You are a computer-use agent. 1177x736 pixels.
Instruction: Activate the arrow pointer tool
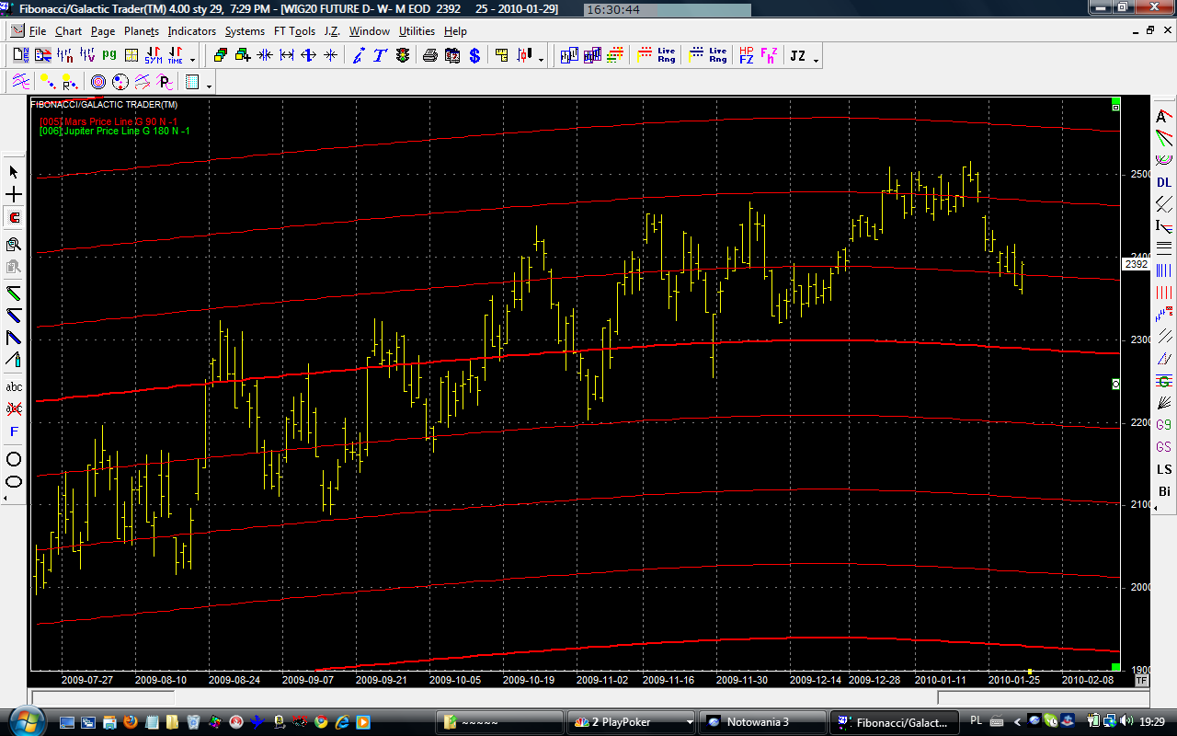click(x=14, y=172)
